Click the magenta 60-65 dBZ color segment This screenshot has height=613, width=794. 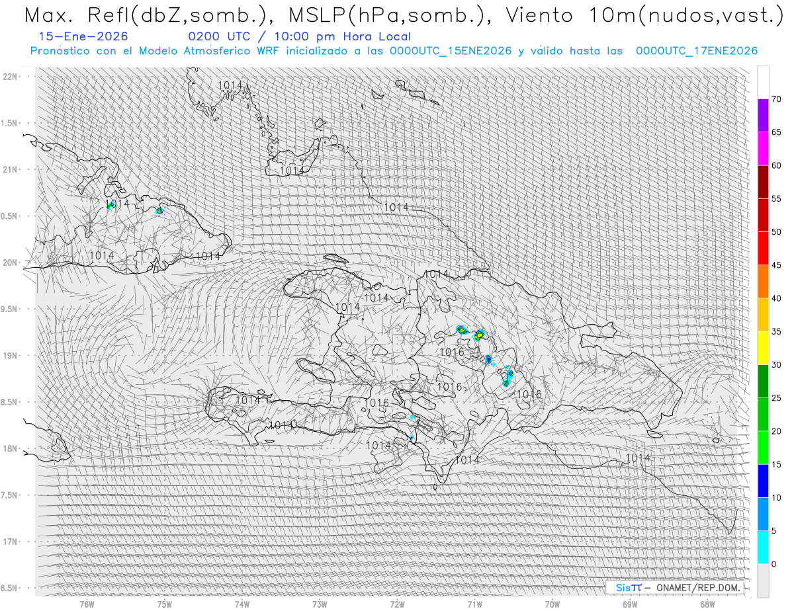click(x=763, y=149)
